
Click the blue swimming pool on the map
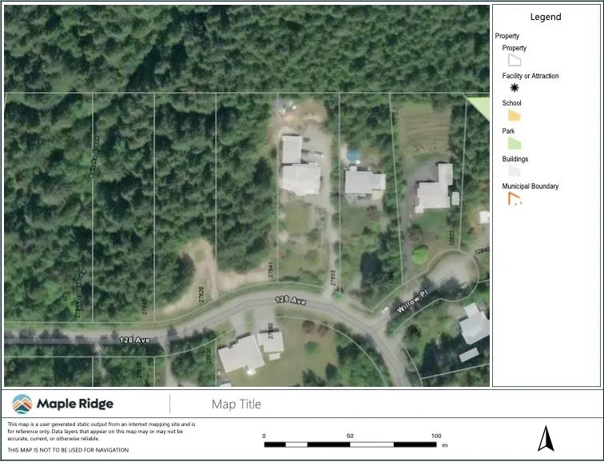click(x=352, y=154)
